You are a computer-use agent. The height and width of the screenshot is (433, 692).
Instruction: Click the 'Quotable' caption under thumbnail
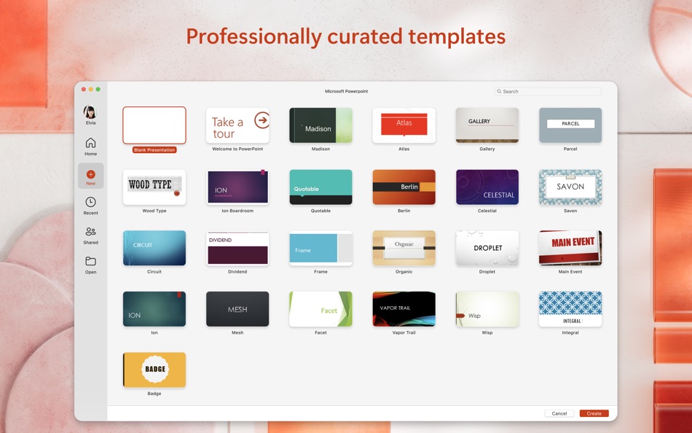[x=321, y=211]
